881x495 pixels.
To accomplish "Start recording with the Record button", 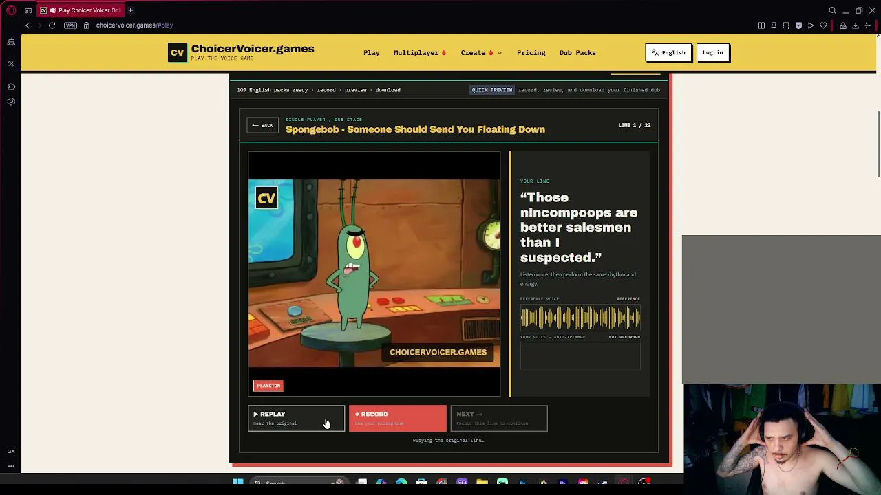I will pos(397,418).
